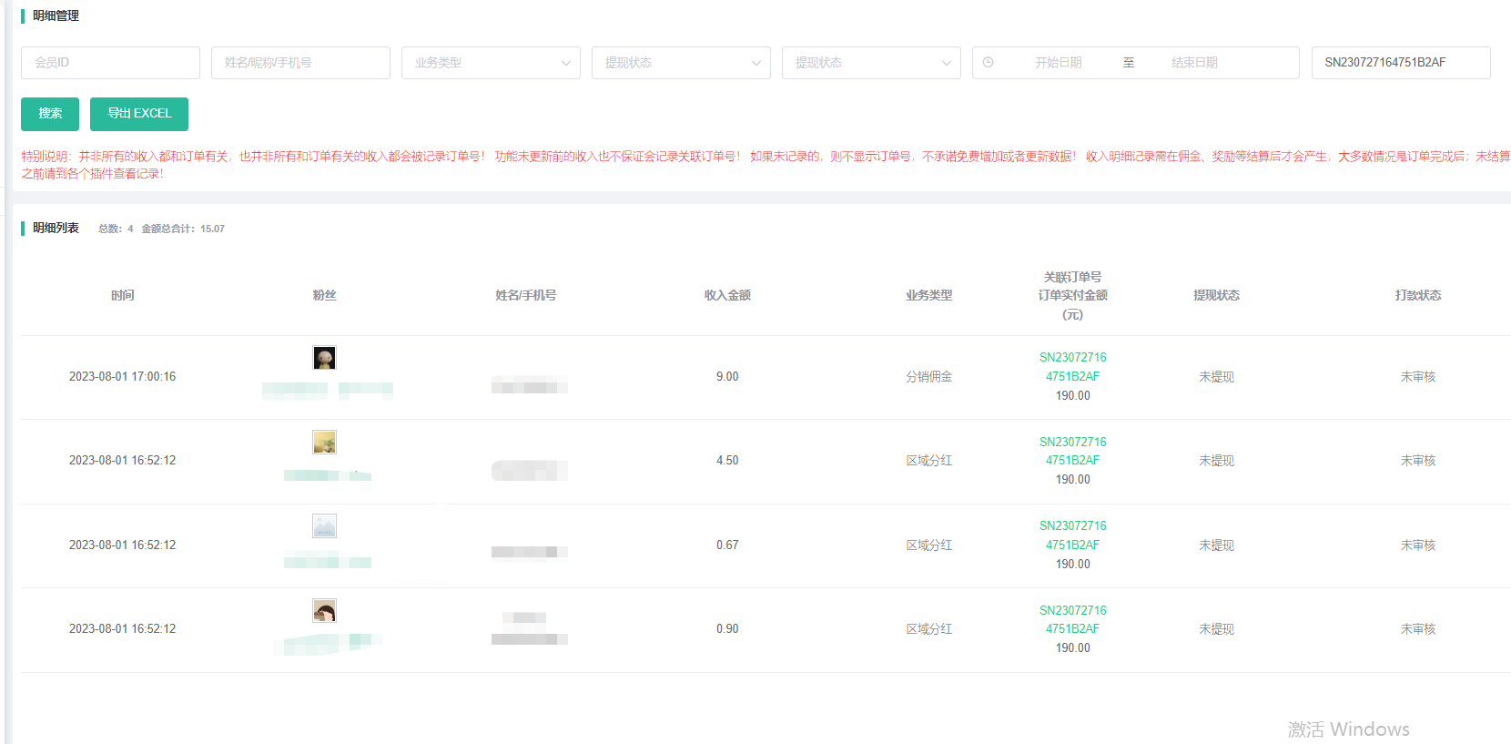Open order link in the 分销佣金 row
Viewport: 1511px width, 744px height.
(1072, 367)
